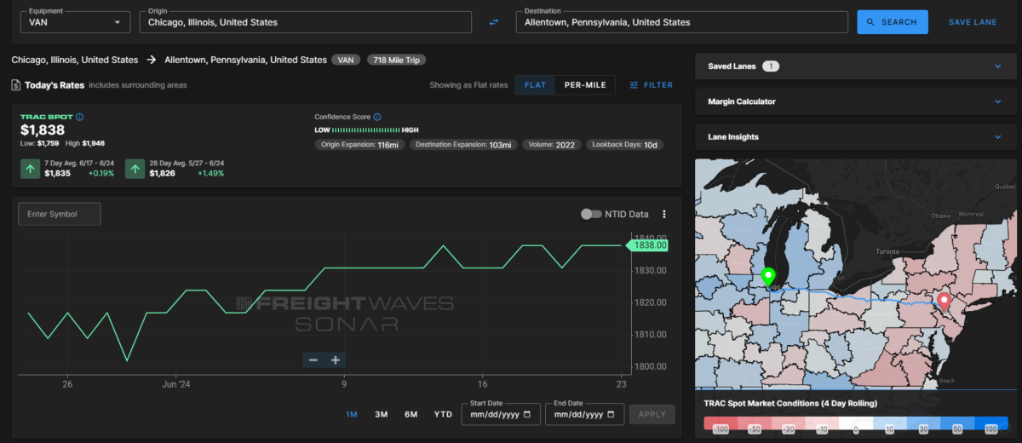This screenshot has width=1022, height=443.
Task: Zoom out chart with minus icon
Action: (313, 360)
